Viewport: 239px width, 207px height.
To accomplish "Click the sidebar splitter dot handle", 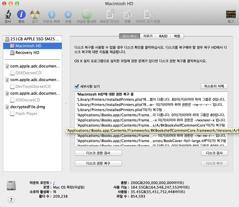I will pos(66,104).
